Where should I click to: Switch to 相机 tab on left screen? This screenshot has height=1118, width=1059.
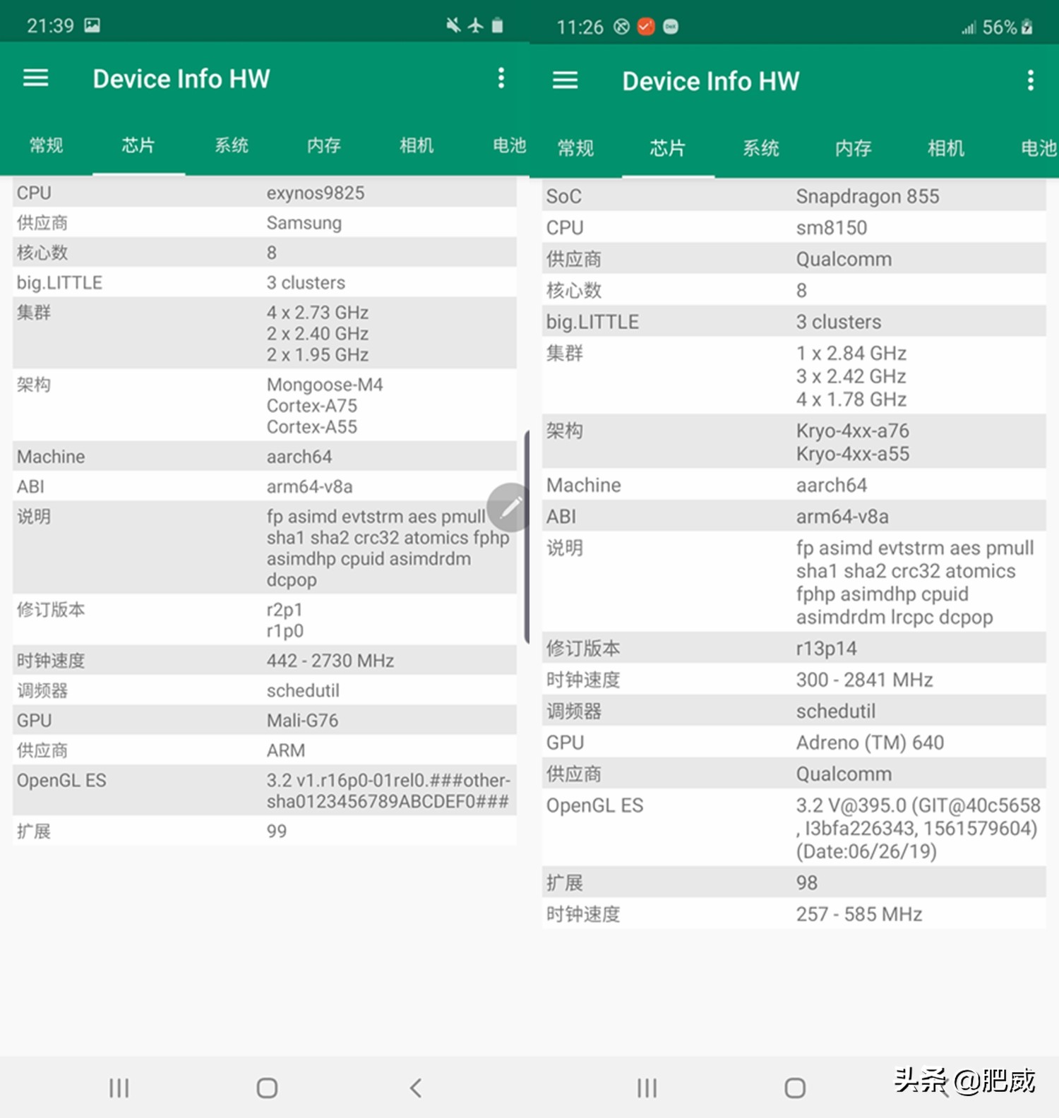pos(417,145)
